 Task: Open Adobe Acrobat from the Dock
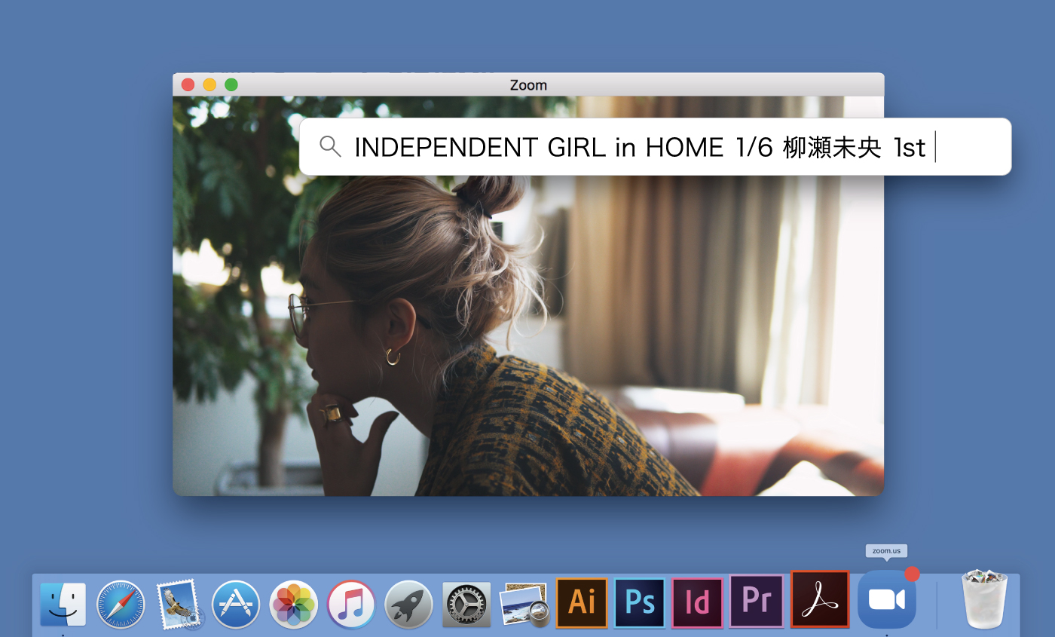820,599
